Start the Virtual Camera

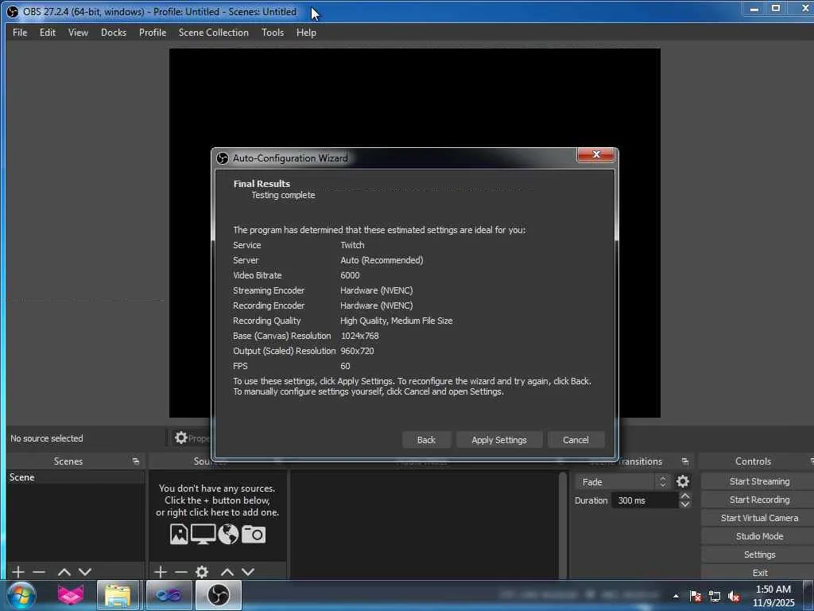coord(759,517)
